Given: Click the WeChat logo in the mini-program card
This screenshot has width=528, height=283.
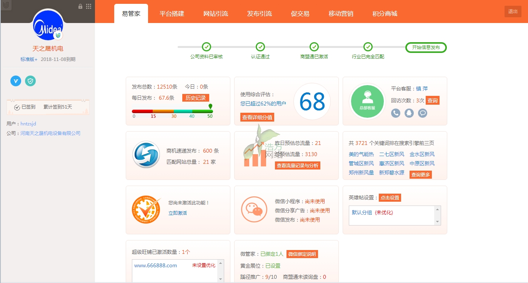Looking at the screenshot, I should pyautogui.click(x=254, y=210).
